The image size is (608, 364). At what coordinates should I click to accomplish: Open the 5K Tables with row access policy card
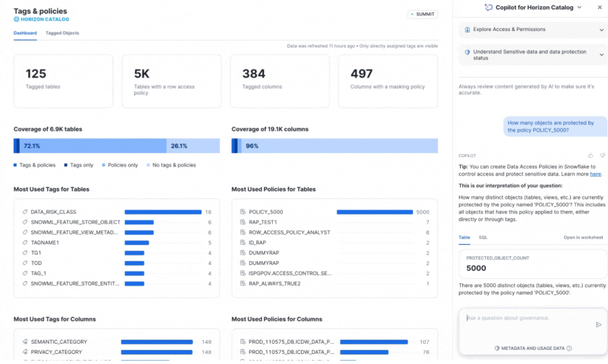(x=171, y=81)
